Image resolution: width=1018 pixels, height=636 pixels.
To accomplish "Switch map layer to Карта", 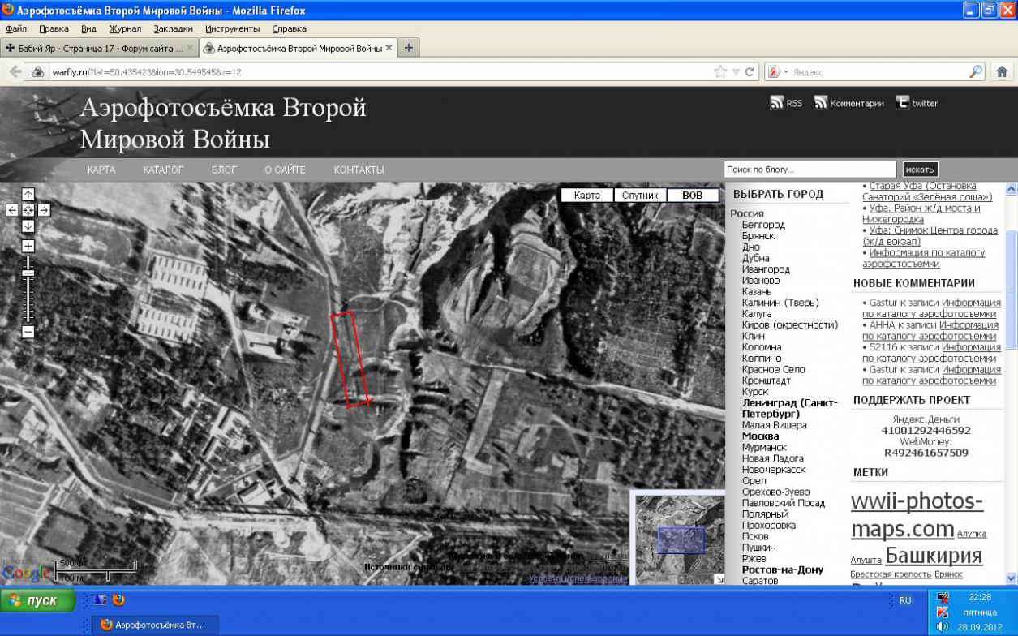I will tap(586, 196).
